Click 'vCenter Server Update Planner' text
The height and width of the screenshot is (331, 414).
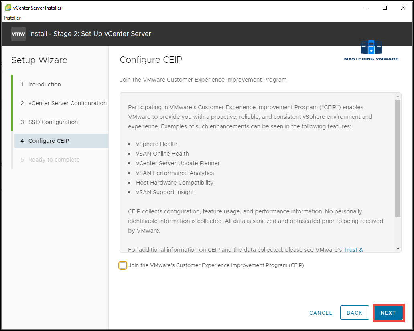pyautogui.click(x=178, y=163)
